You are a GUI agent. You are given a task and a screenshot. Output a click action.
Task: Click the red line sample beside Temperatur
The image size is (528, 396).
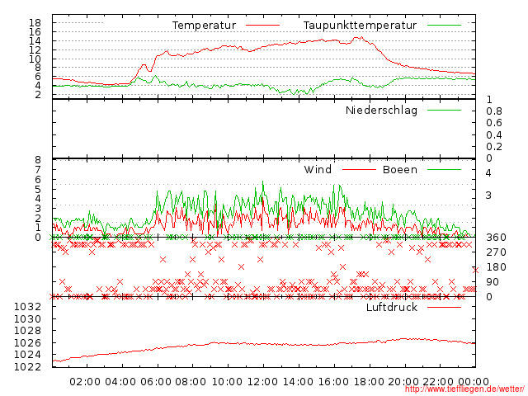pyautogui.click(x=262, y=26)
